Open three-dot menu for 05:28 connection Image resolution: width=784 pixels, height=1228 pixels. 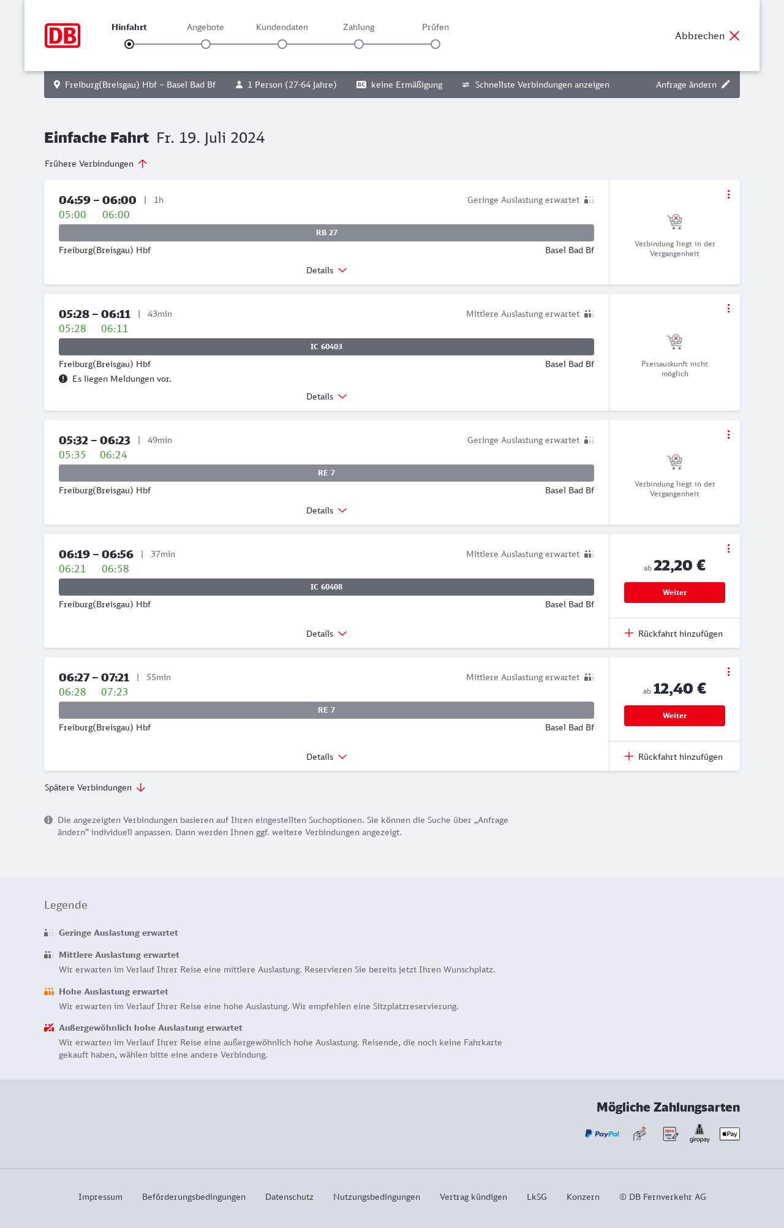point(728,308)
